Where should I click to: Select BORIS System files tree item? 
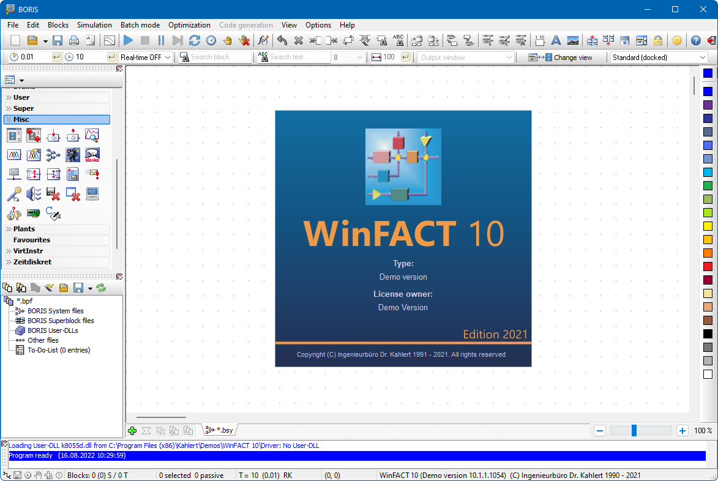pyautogui.click(x=56, y=311)
